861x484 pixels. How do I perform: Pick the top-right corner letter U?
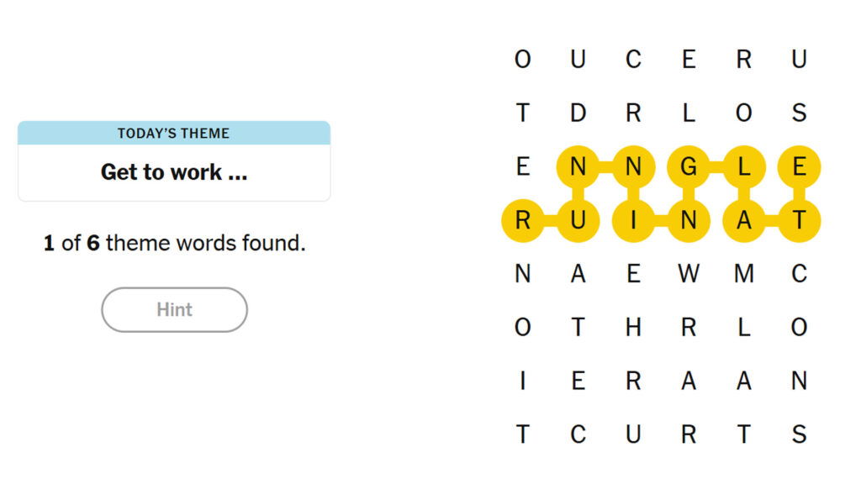coord(799,59)
